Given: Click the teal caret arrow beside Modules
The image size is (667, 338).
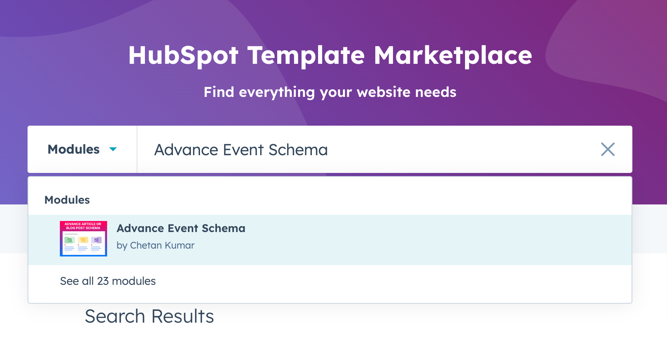Looking at the screenshot, I should (x=113, y=149).
